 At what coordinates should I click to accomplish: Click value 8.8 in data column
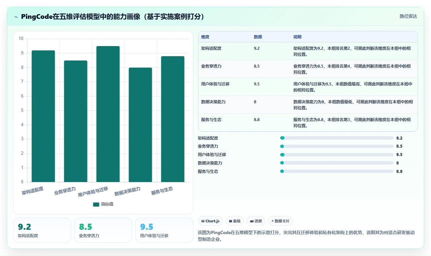257,120
